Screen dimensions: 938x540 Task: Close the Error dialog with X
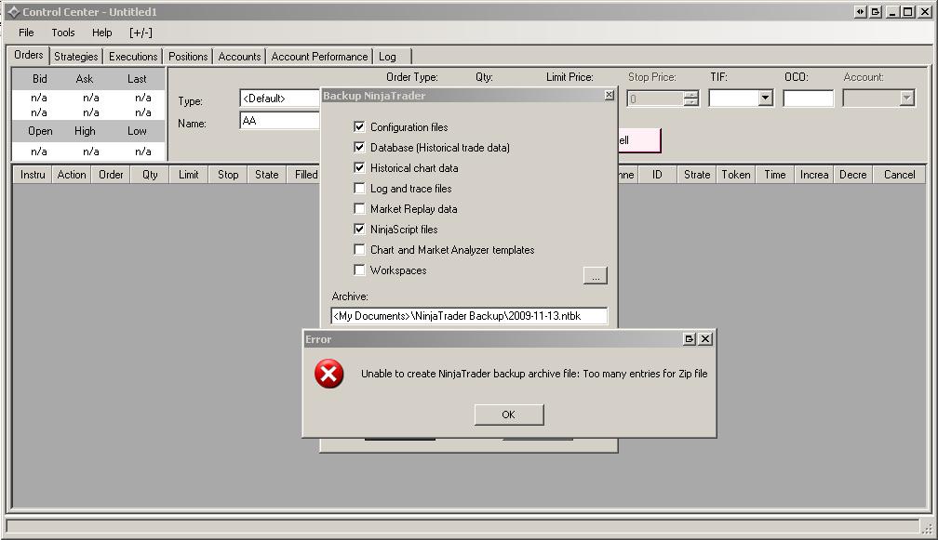pos(705,338)
